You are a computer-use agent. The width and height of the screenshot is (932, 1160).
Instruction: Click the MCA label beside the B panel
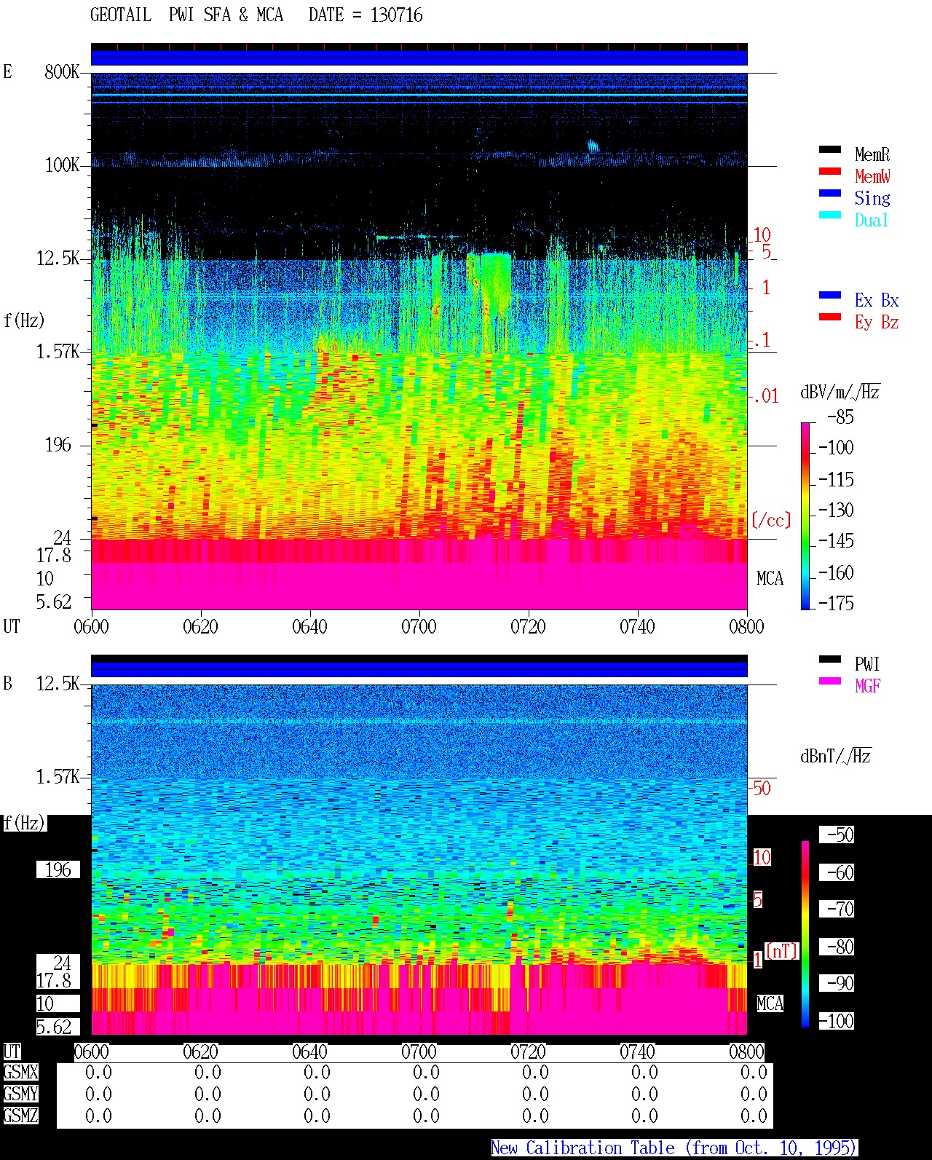tap(770, 1003)
